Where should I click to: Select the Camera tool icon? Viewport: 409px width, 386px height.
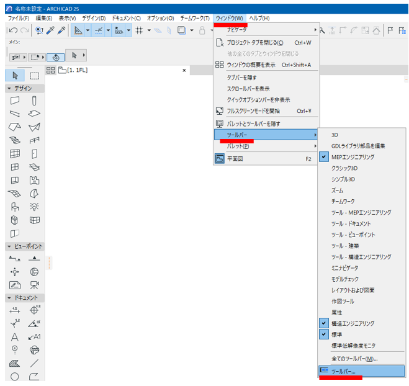tap(34, 285)
